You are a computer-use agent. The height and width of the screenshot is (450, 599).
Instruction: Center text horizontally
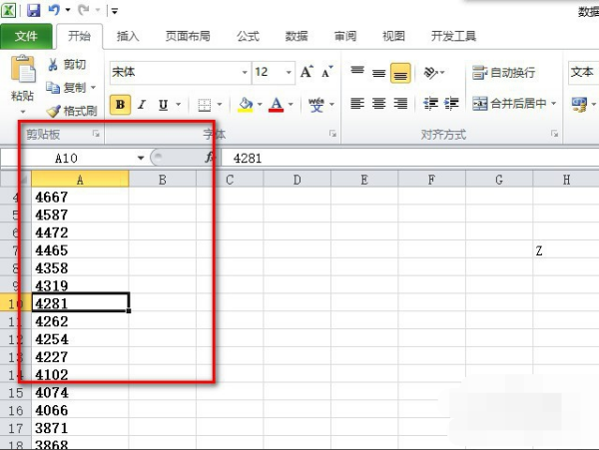click(379, 104)
